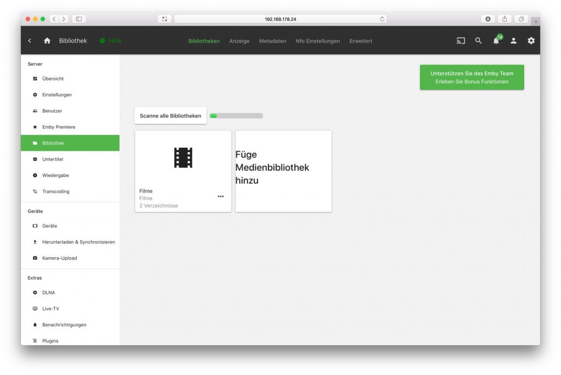The image size is (561, 375).
Task: Open Filme library three-dot menu
Action: pyautogui.click(x=221, y=196)
